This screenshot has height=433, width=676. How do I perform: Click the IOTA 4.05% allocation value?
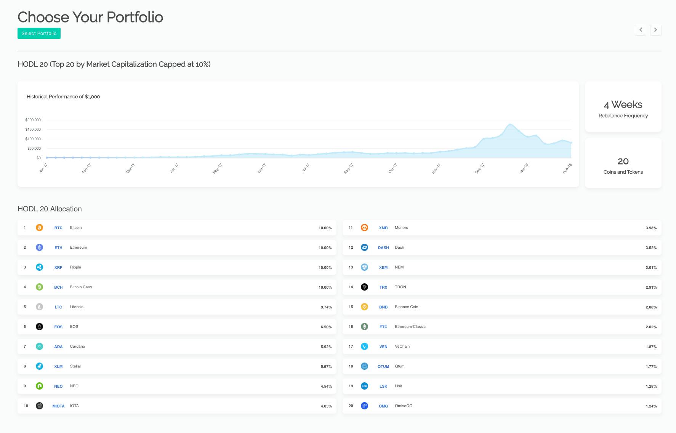click(326, 406)
